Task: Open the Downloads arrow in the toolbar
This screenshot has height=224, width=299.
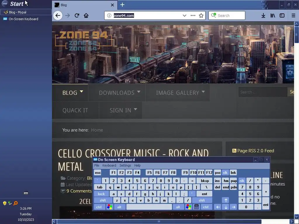Action: 263,16
